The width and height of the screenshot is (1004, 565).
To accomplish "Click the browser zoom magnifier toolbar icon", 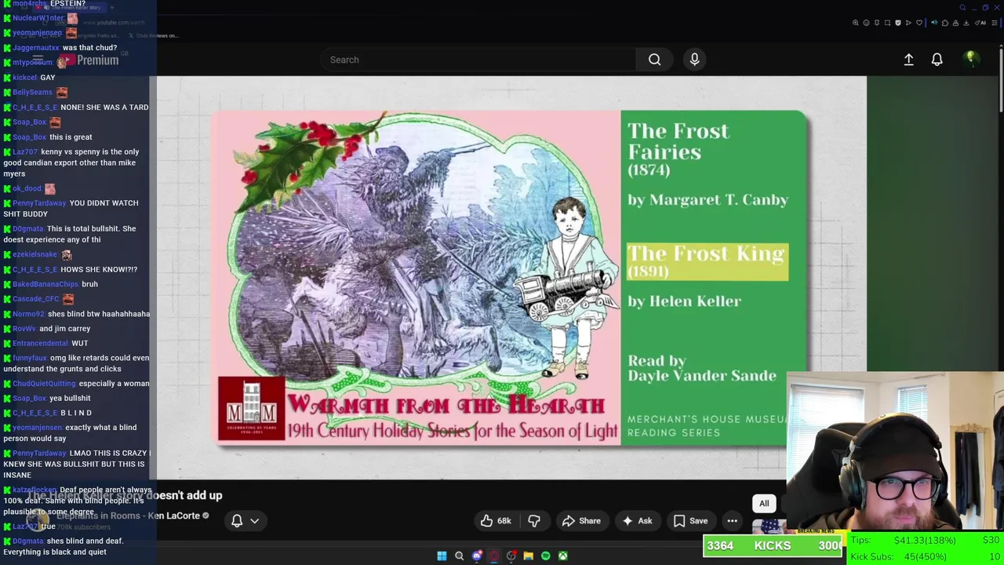I will point(856,23).
